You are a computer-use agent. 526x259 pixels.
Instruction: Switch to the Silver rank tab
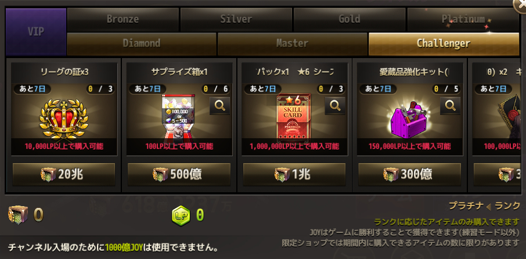[x=236, y=19]
